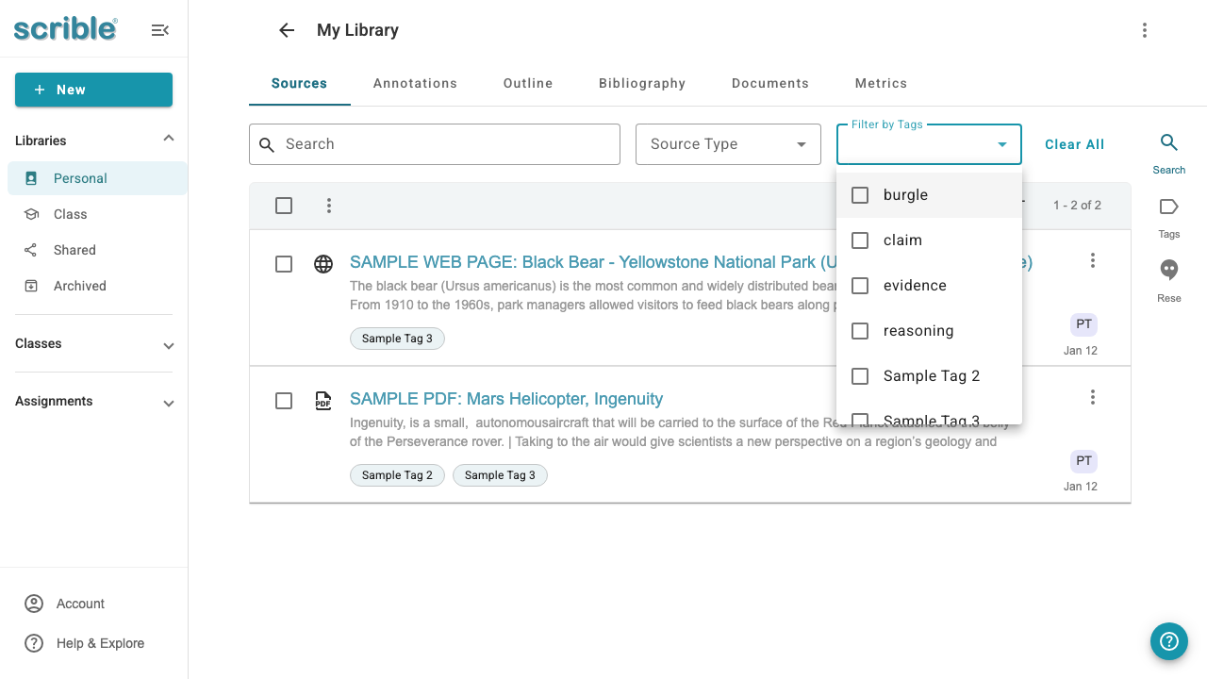Check the evidence tag filter
The height and width of the screenshot is (679, 1207).
[x=860, y=286]
